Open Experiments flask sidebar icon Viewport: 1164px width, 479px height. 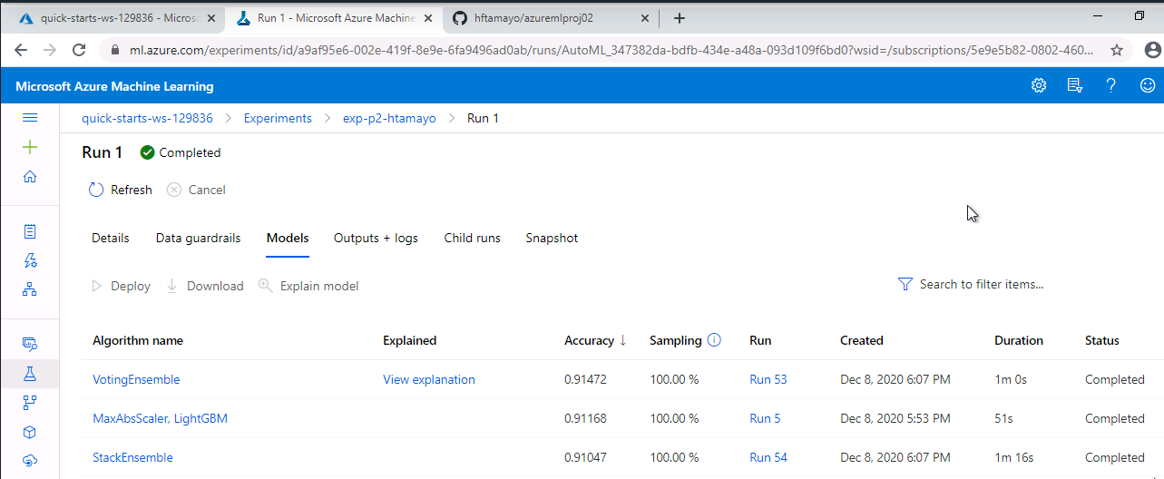coord(30,373)
